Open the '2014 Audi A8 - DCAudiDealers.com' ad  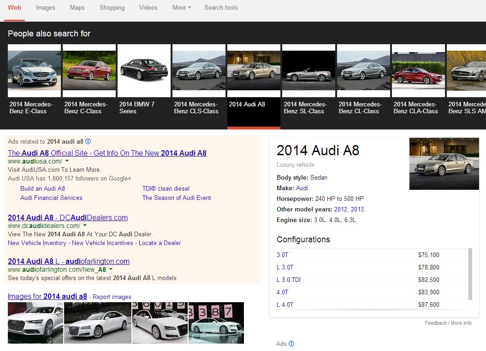coord(68,217)
